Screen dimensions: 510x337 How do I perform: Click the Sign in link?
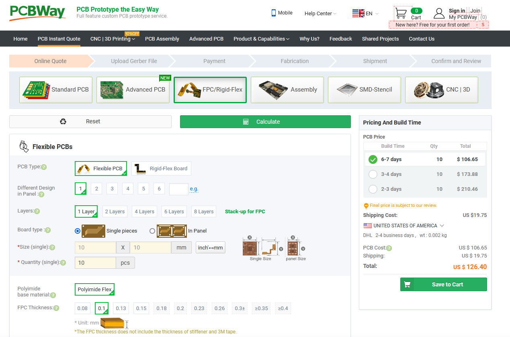pos(457,11)
